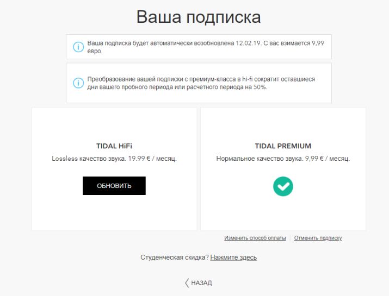Click the divider between the payment and cancel links

coord(290,238)
